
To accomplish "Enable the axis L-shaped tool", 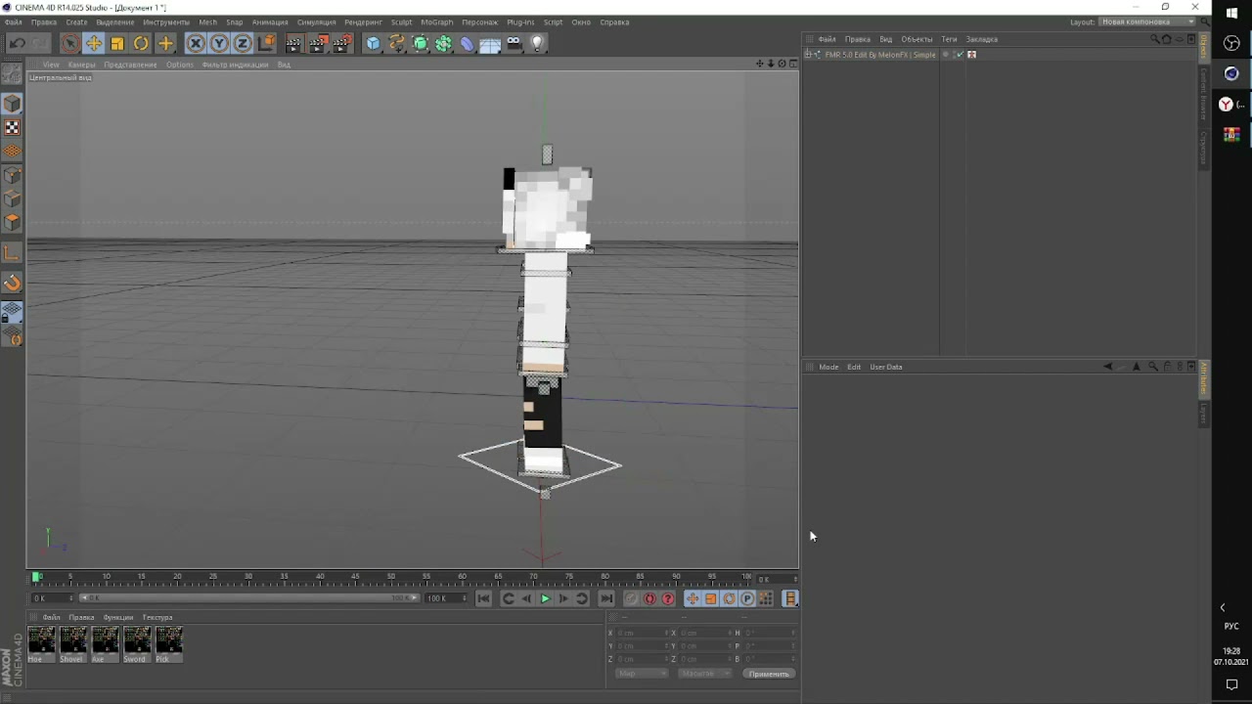I will pos(12,252).
